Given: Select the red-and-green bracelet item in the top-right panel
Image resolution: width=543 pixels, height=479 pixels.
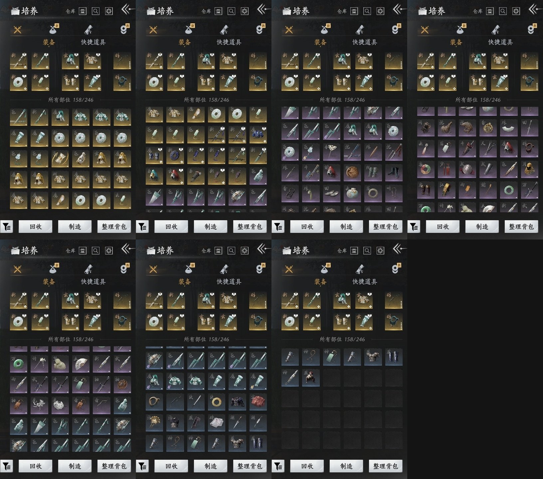Looking at the screenshot, I should (x=426, y=170).
